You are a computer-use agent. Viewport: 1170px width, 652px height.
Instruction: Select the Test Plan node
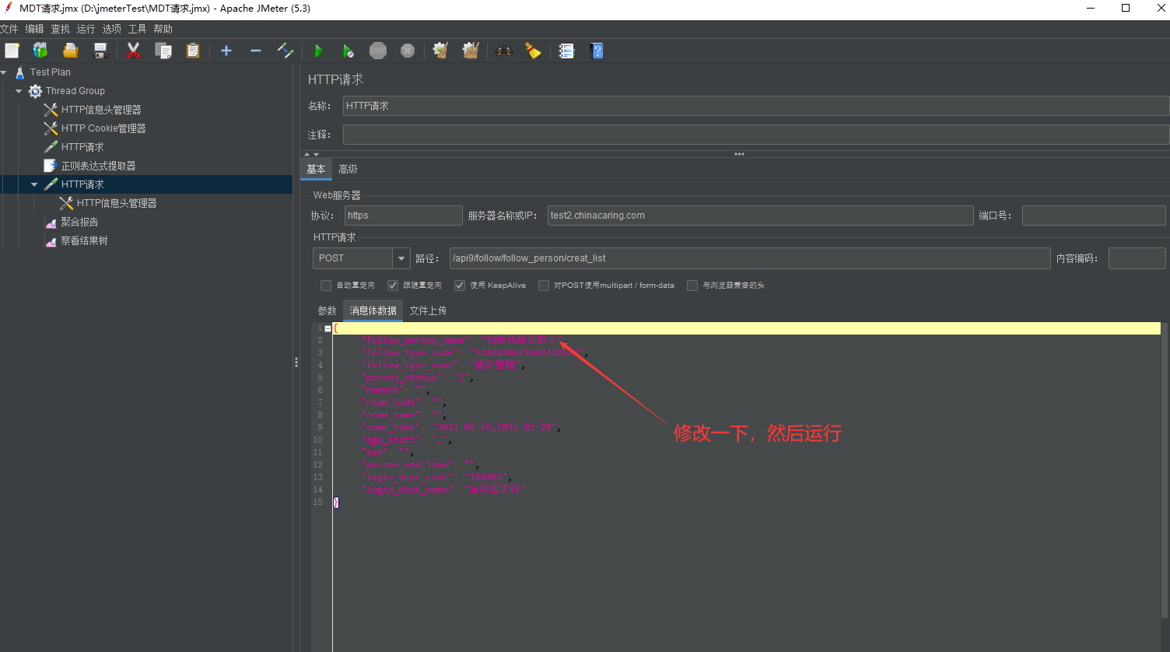51,72
